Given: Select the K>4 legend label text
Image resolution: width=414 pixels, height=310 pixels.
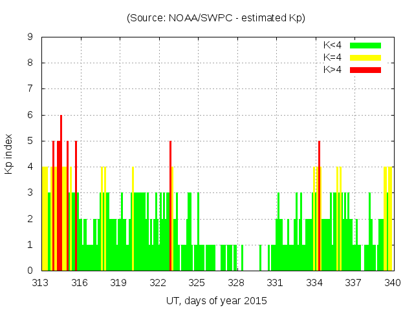Looking at the screenshot, I should pos(332,69).
